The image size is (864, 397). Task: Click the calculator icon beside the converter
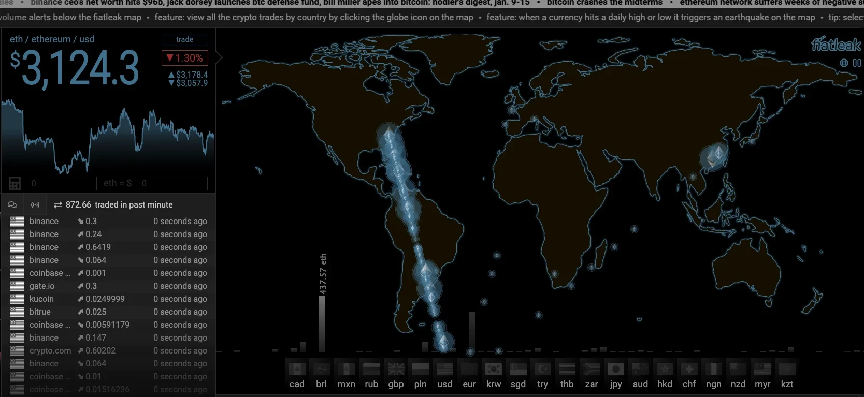point(15,183)
